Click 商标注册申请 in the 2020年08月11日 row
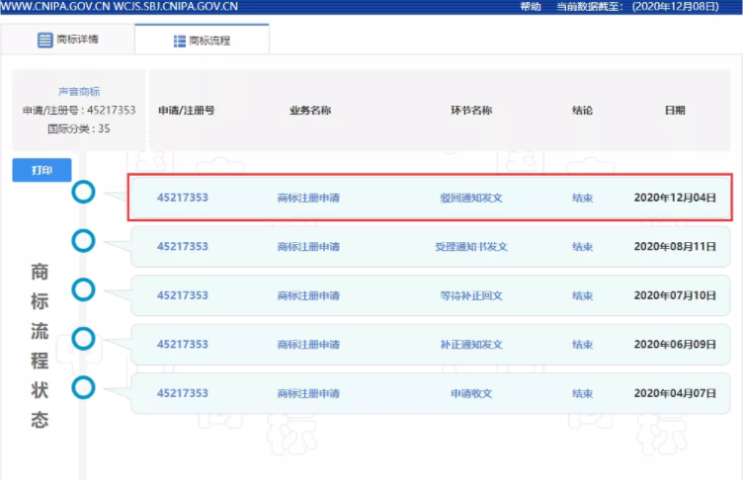 point(308,247)
